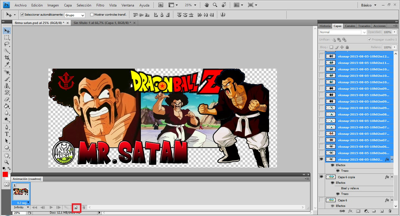Toggle Quick Mask mode
The image size is (400, 216).
point(7,184)
